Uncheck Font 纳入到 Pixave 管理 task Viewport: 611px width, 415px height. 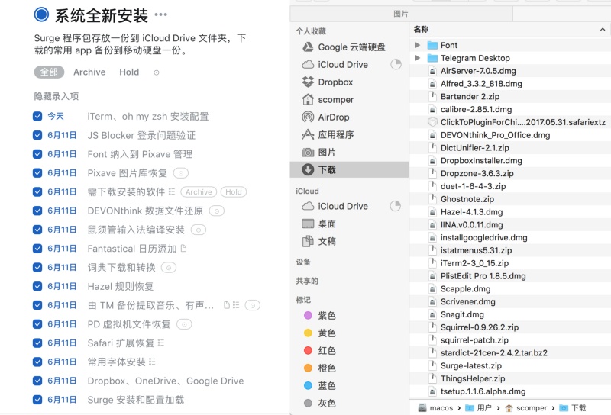[37, 154]
